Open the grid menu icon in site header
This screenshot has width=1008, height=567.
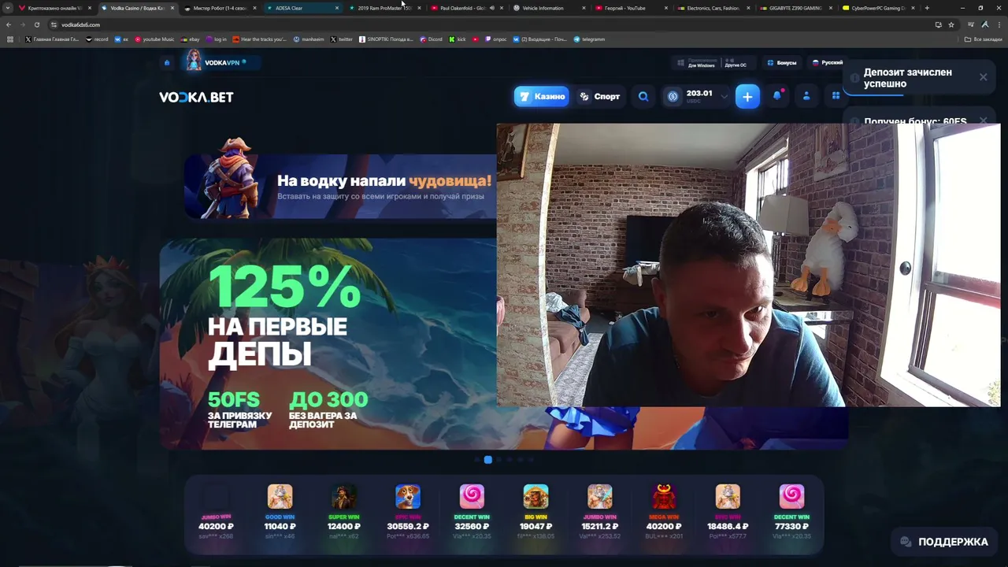point(836,96)
